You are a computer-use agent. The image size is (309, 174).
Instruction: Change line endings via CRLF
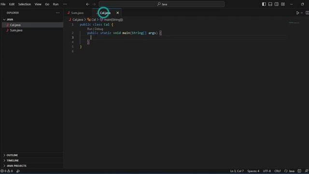tap(278, 171)
